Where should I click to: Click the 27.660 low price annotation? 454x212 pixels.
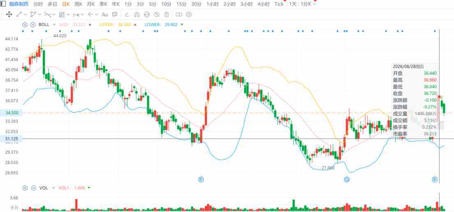[328, 168]
